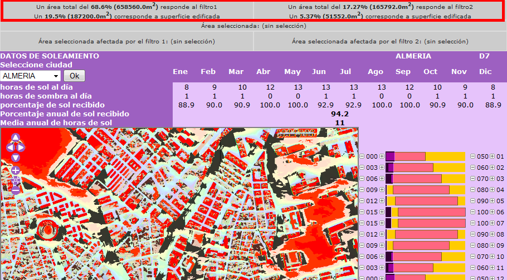Increase the 100 upper value for month 07

pyautogui.click(x=493, y=223)
